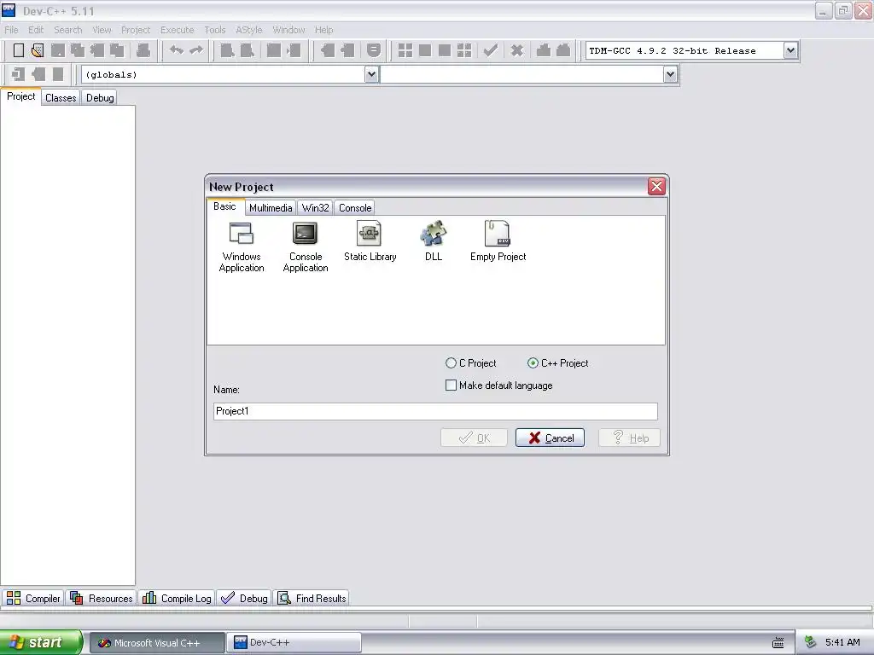Open the Help menu
Screen dimensions: 874x655
(323, 30)
